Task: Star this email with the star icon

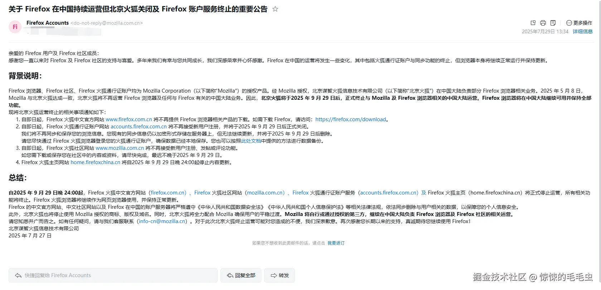Action: click(275, 9)
